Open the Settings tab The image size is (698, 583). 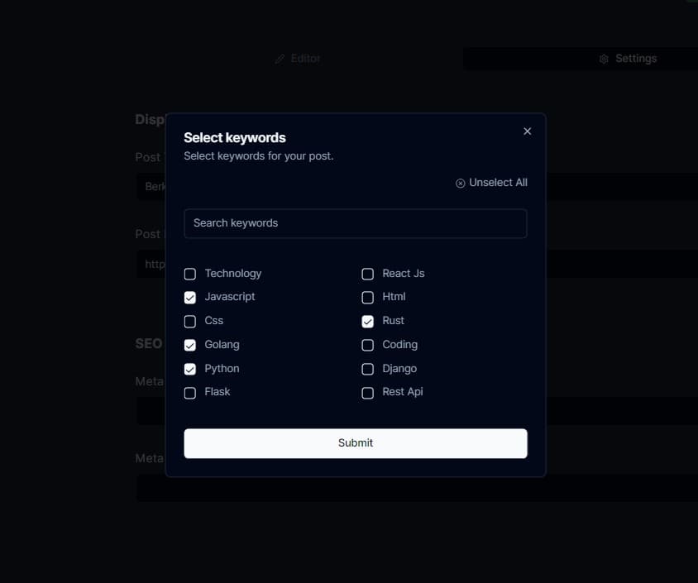pos(628,59)
